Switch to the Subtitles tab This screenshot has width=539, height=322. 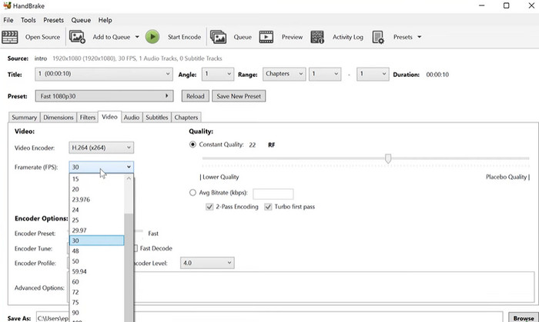(157, 118)
